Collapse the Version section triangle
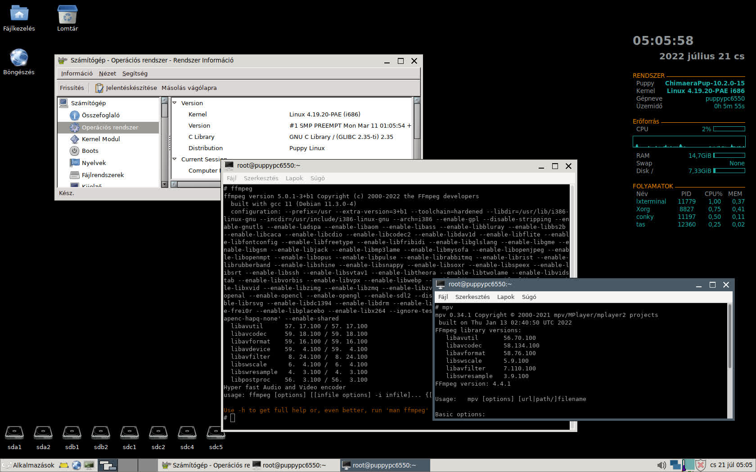 [175, 102]
